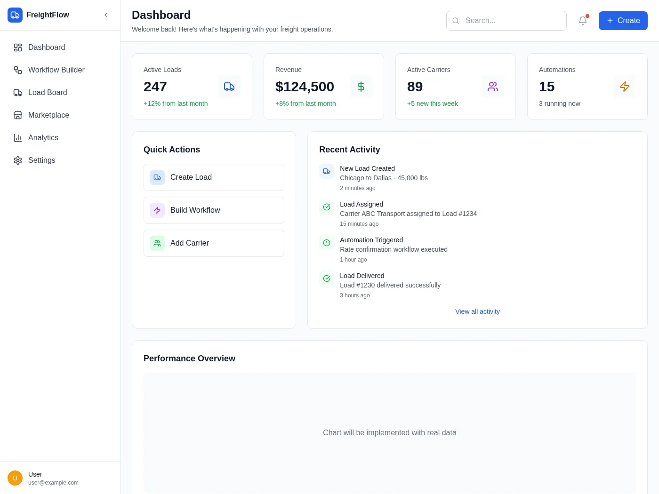Click the Create Load quick action
The width and height of the screenshot is (659, 494).
coord(214,177)
